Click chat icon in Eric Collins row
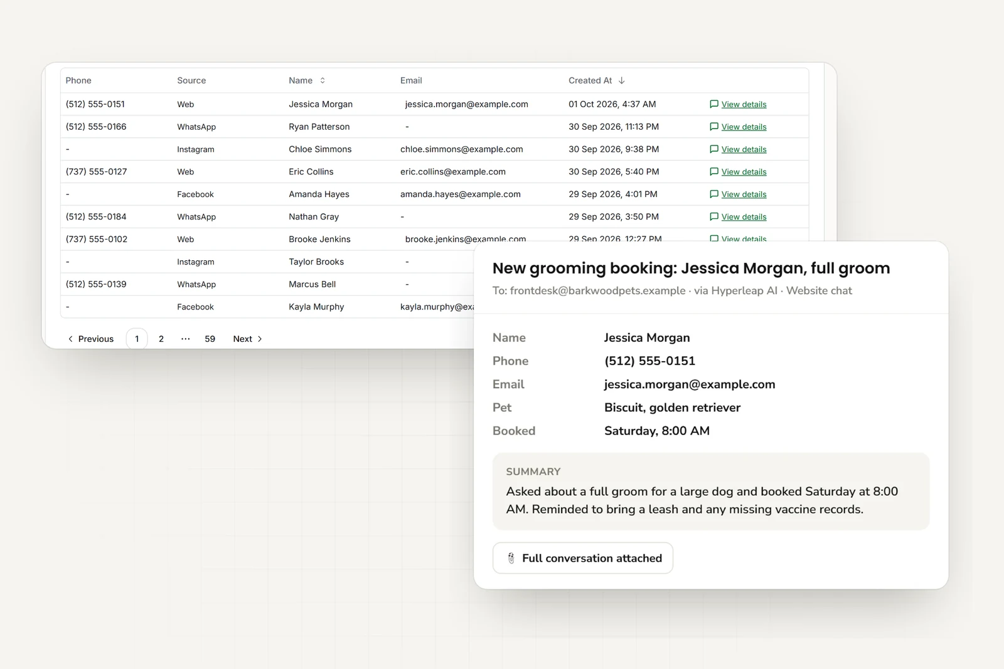 coord(714,172)
